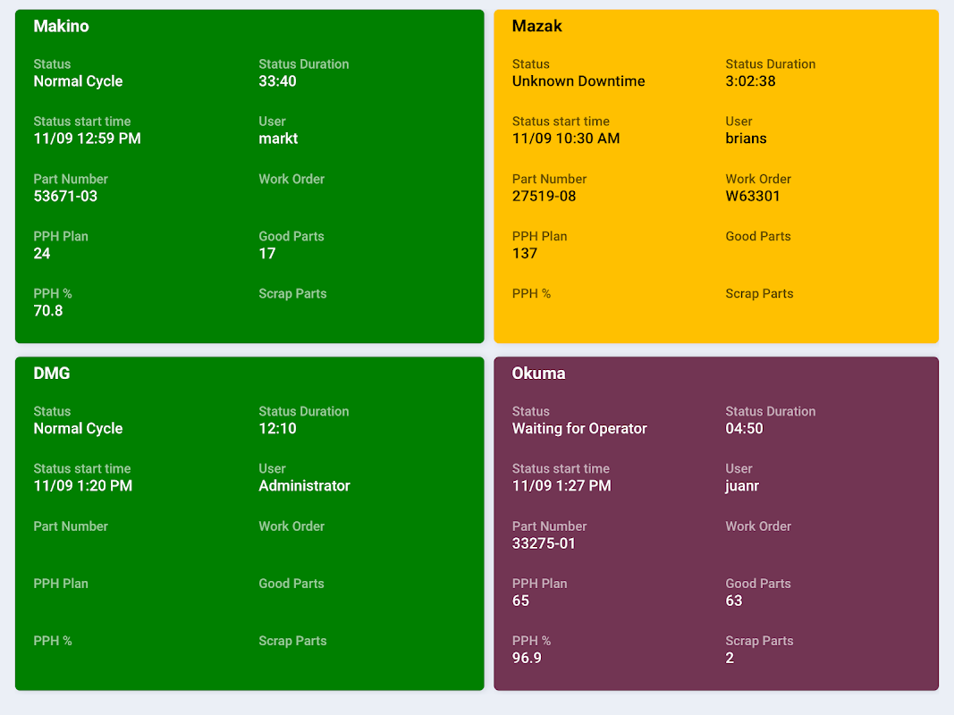Viewport: 954px width, 715px height.
Task: Click Okuma Scrap Parts value 2
Action: [x=730, y=658]
